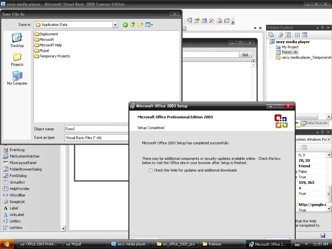
Task: Select the FolderBrowserDialog toolbox item
Action: coord(22,169)
